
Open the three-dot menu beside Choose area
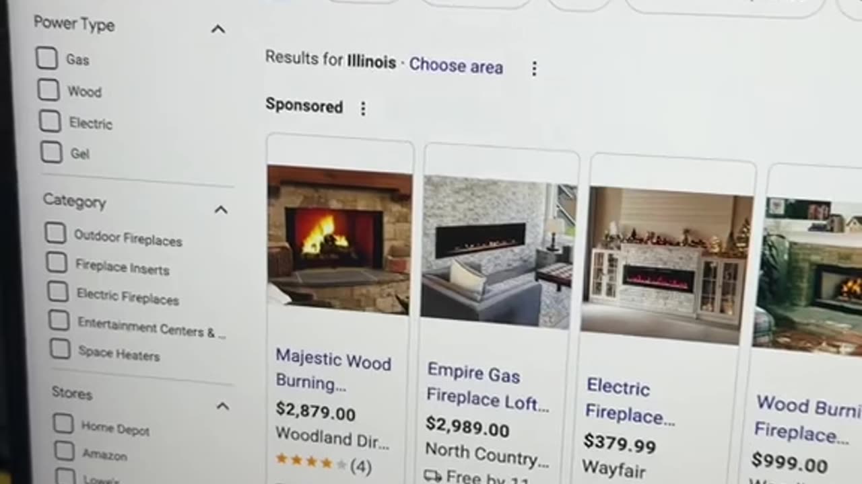coord(534,69)
